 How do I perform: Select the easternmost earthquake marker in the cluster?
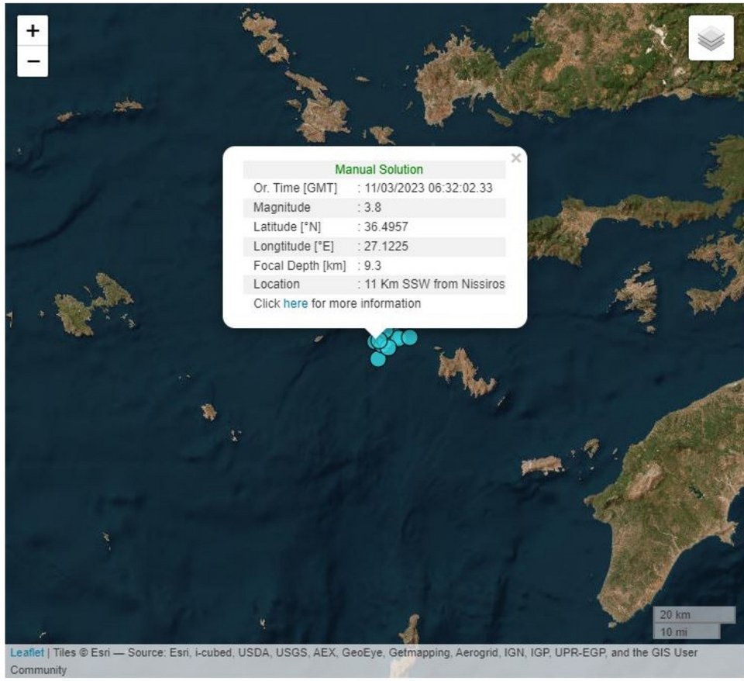click(x=410, y=337)
